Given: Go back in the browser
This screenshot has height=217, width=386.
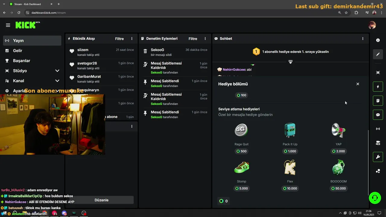Looking at the screenshot, I should point(4,13).
